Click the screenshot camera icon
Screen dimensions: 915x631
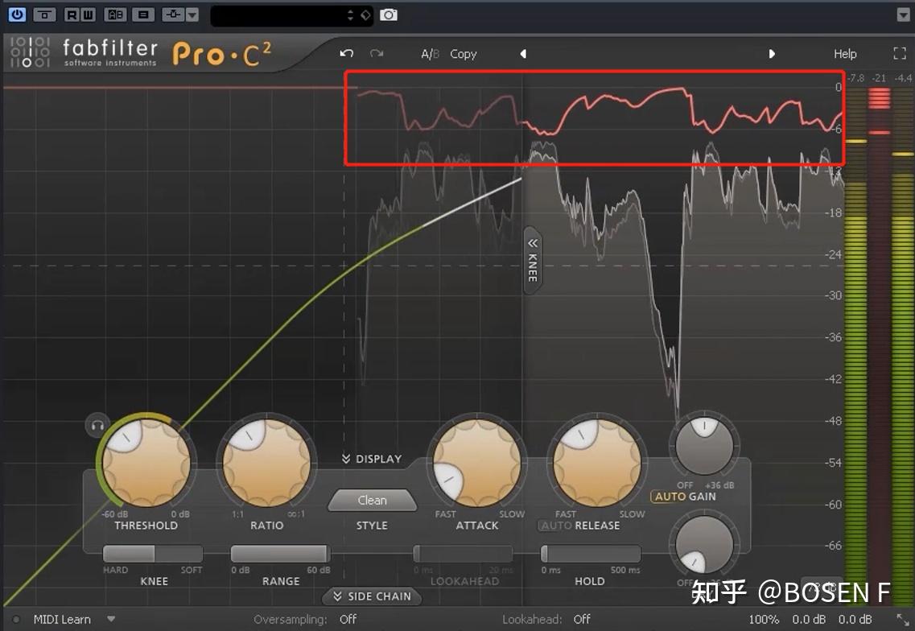click(x=389, y=14)
